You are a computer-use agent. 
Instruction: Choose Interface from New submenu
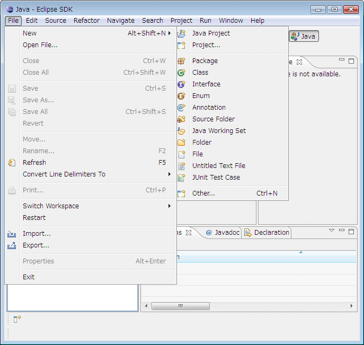tap(233, 84)
